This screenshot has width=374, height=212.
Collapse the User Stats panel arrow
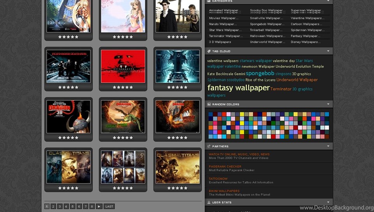pos(328,202)
